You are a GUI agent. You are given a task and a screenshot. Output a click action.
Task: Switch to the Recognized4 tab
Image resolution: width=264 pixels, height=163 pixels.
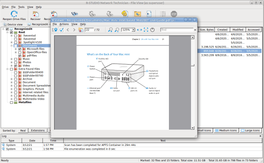point(39,25)
